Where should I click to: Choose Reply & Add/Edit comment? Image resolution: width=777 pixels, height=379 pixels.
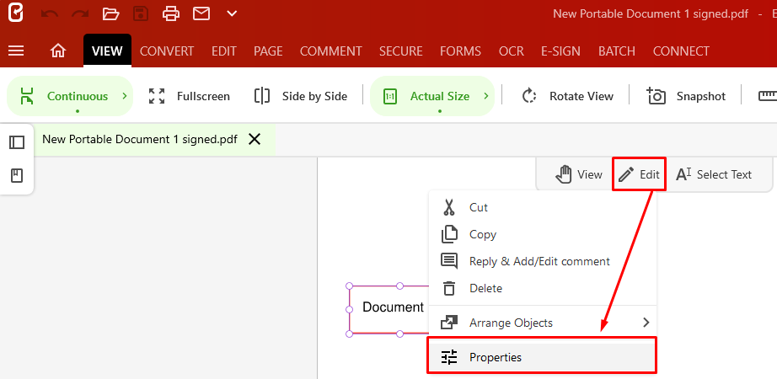542,261
